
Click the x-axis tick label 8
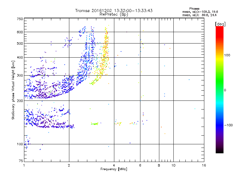coord(159,165)
